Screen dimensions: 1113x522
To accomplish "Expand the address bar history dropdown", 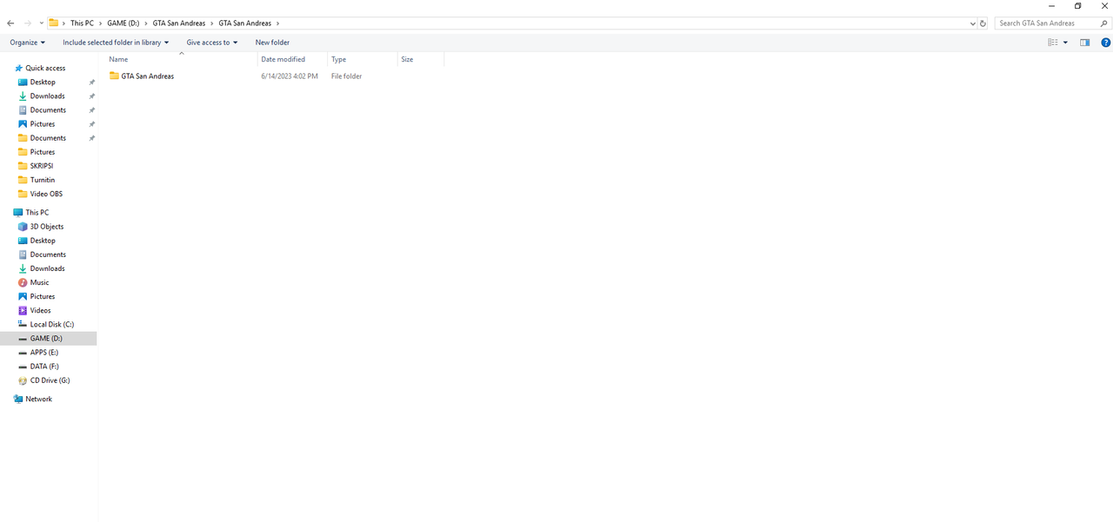I will [972, 23].
